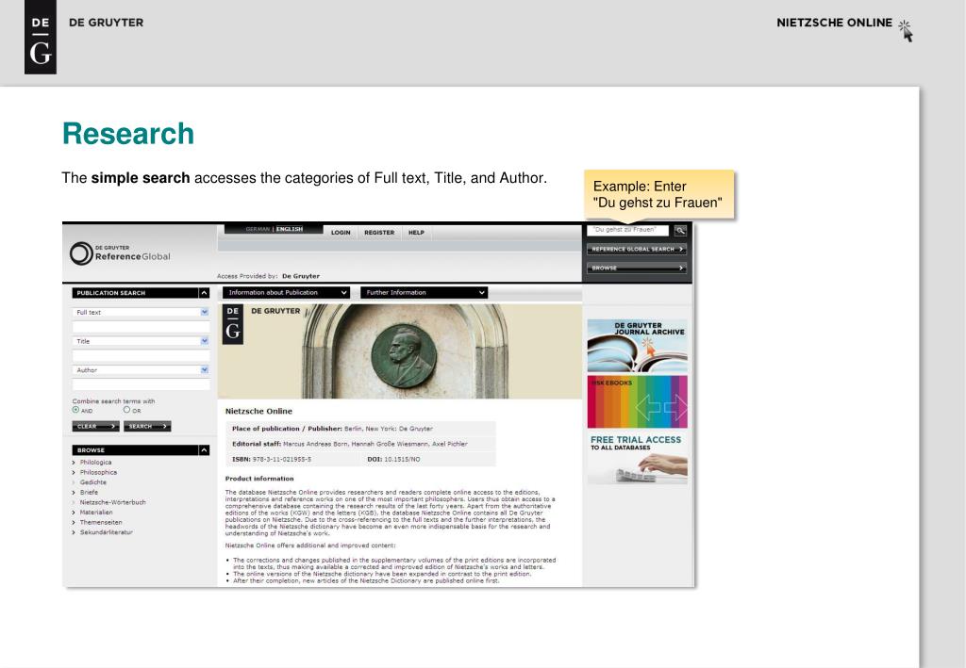Screen dimensions: 966x668
Task: Open Information about Publication dropdown
Action: 287,293
